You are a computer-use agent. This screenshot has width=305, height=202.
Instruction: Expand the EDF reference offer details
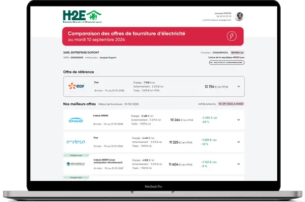(x=239, y=86)
